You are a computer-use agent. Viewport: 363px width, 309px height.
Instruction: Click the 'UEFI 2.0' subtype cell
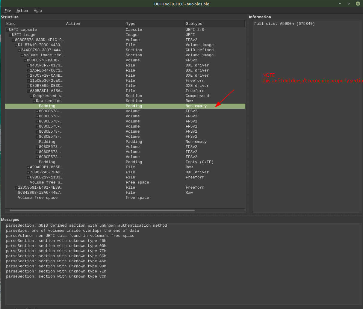click(195, 30)
